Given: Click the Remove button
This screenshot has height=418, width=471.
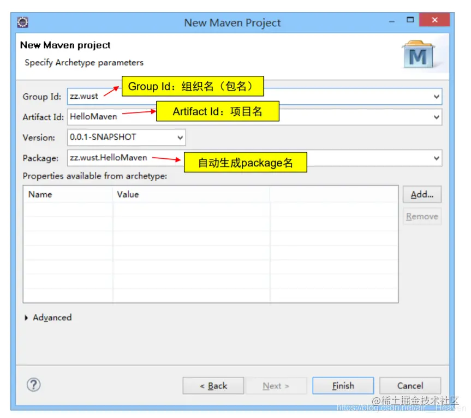Looking at the screenshot, I should pyautogui.click(x=422, y=216).
